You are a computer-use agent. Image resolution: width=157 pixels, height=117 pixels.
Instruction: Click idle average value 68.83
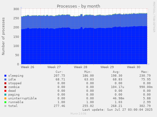tap(118, 79)
